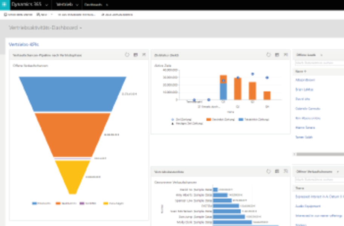
Task: View records for the funnel chart
Action: point(136,55)
